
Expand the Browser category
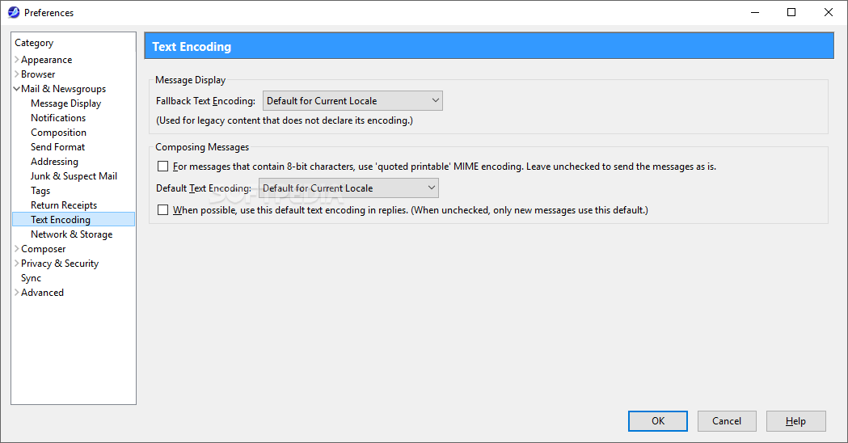coord(17,74)
